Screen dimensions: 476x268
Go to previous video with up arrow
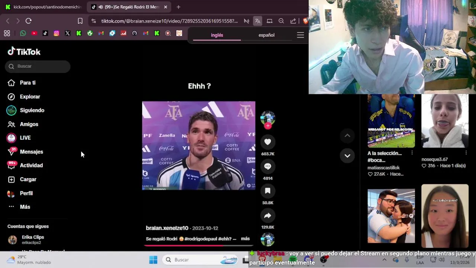pos(347,135)
